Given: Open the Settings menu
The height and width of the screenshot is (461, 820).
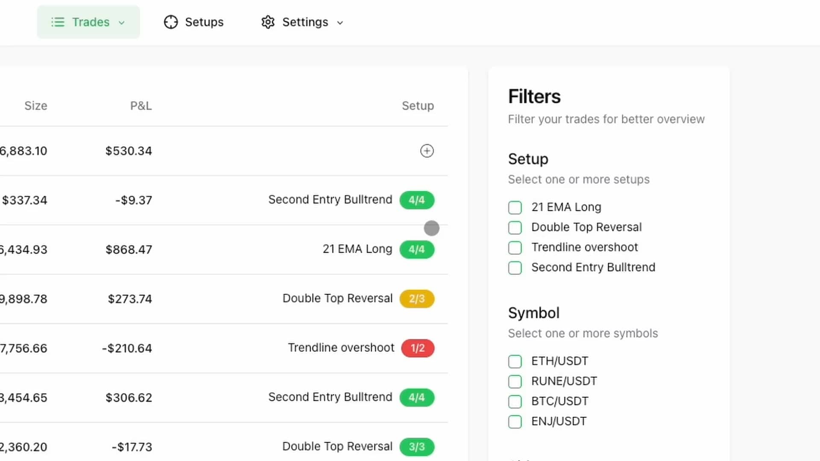Looking at the screenshot, I should 302,22.
